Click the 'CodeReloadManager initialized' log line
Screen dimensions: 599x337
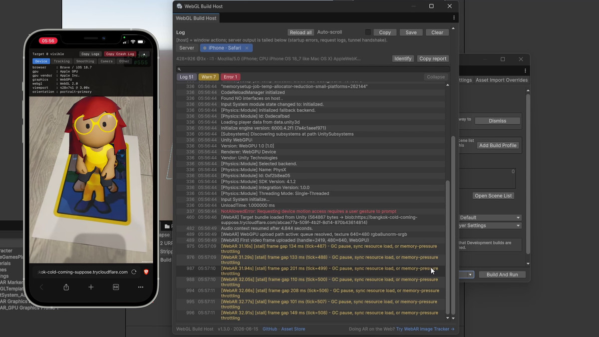click(310, 92)
